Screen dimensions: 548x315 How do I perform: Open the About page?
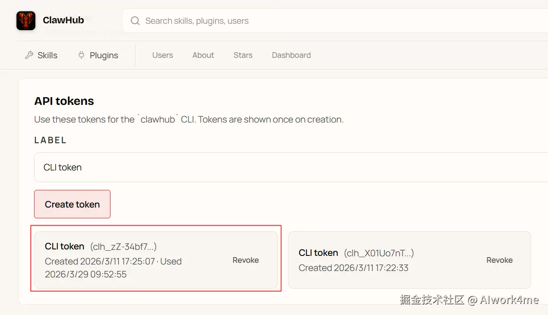pos(203,55)
